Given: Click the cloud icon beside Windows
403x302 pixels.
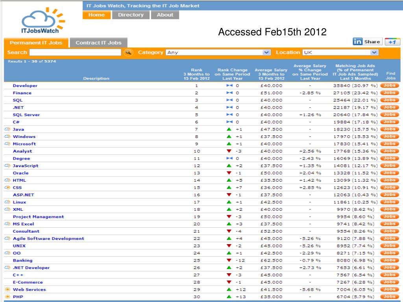Looking at the screenshot, I should click(x=7, y=136).
